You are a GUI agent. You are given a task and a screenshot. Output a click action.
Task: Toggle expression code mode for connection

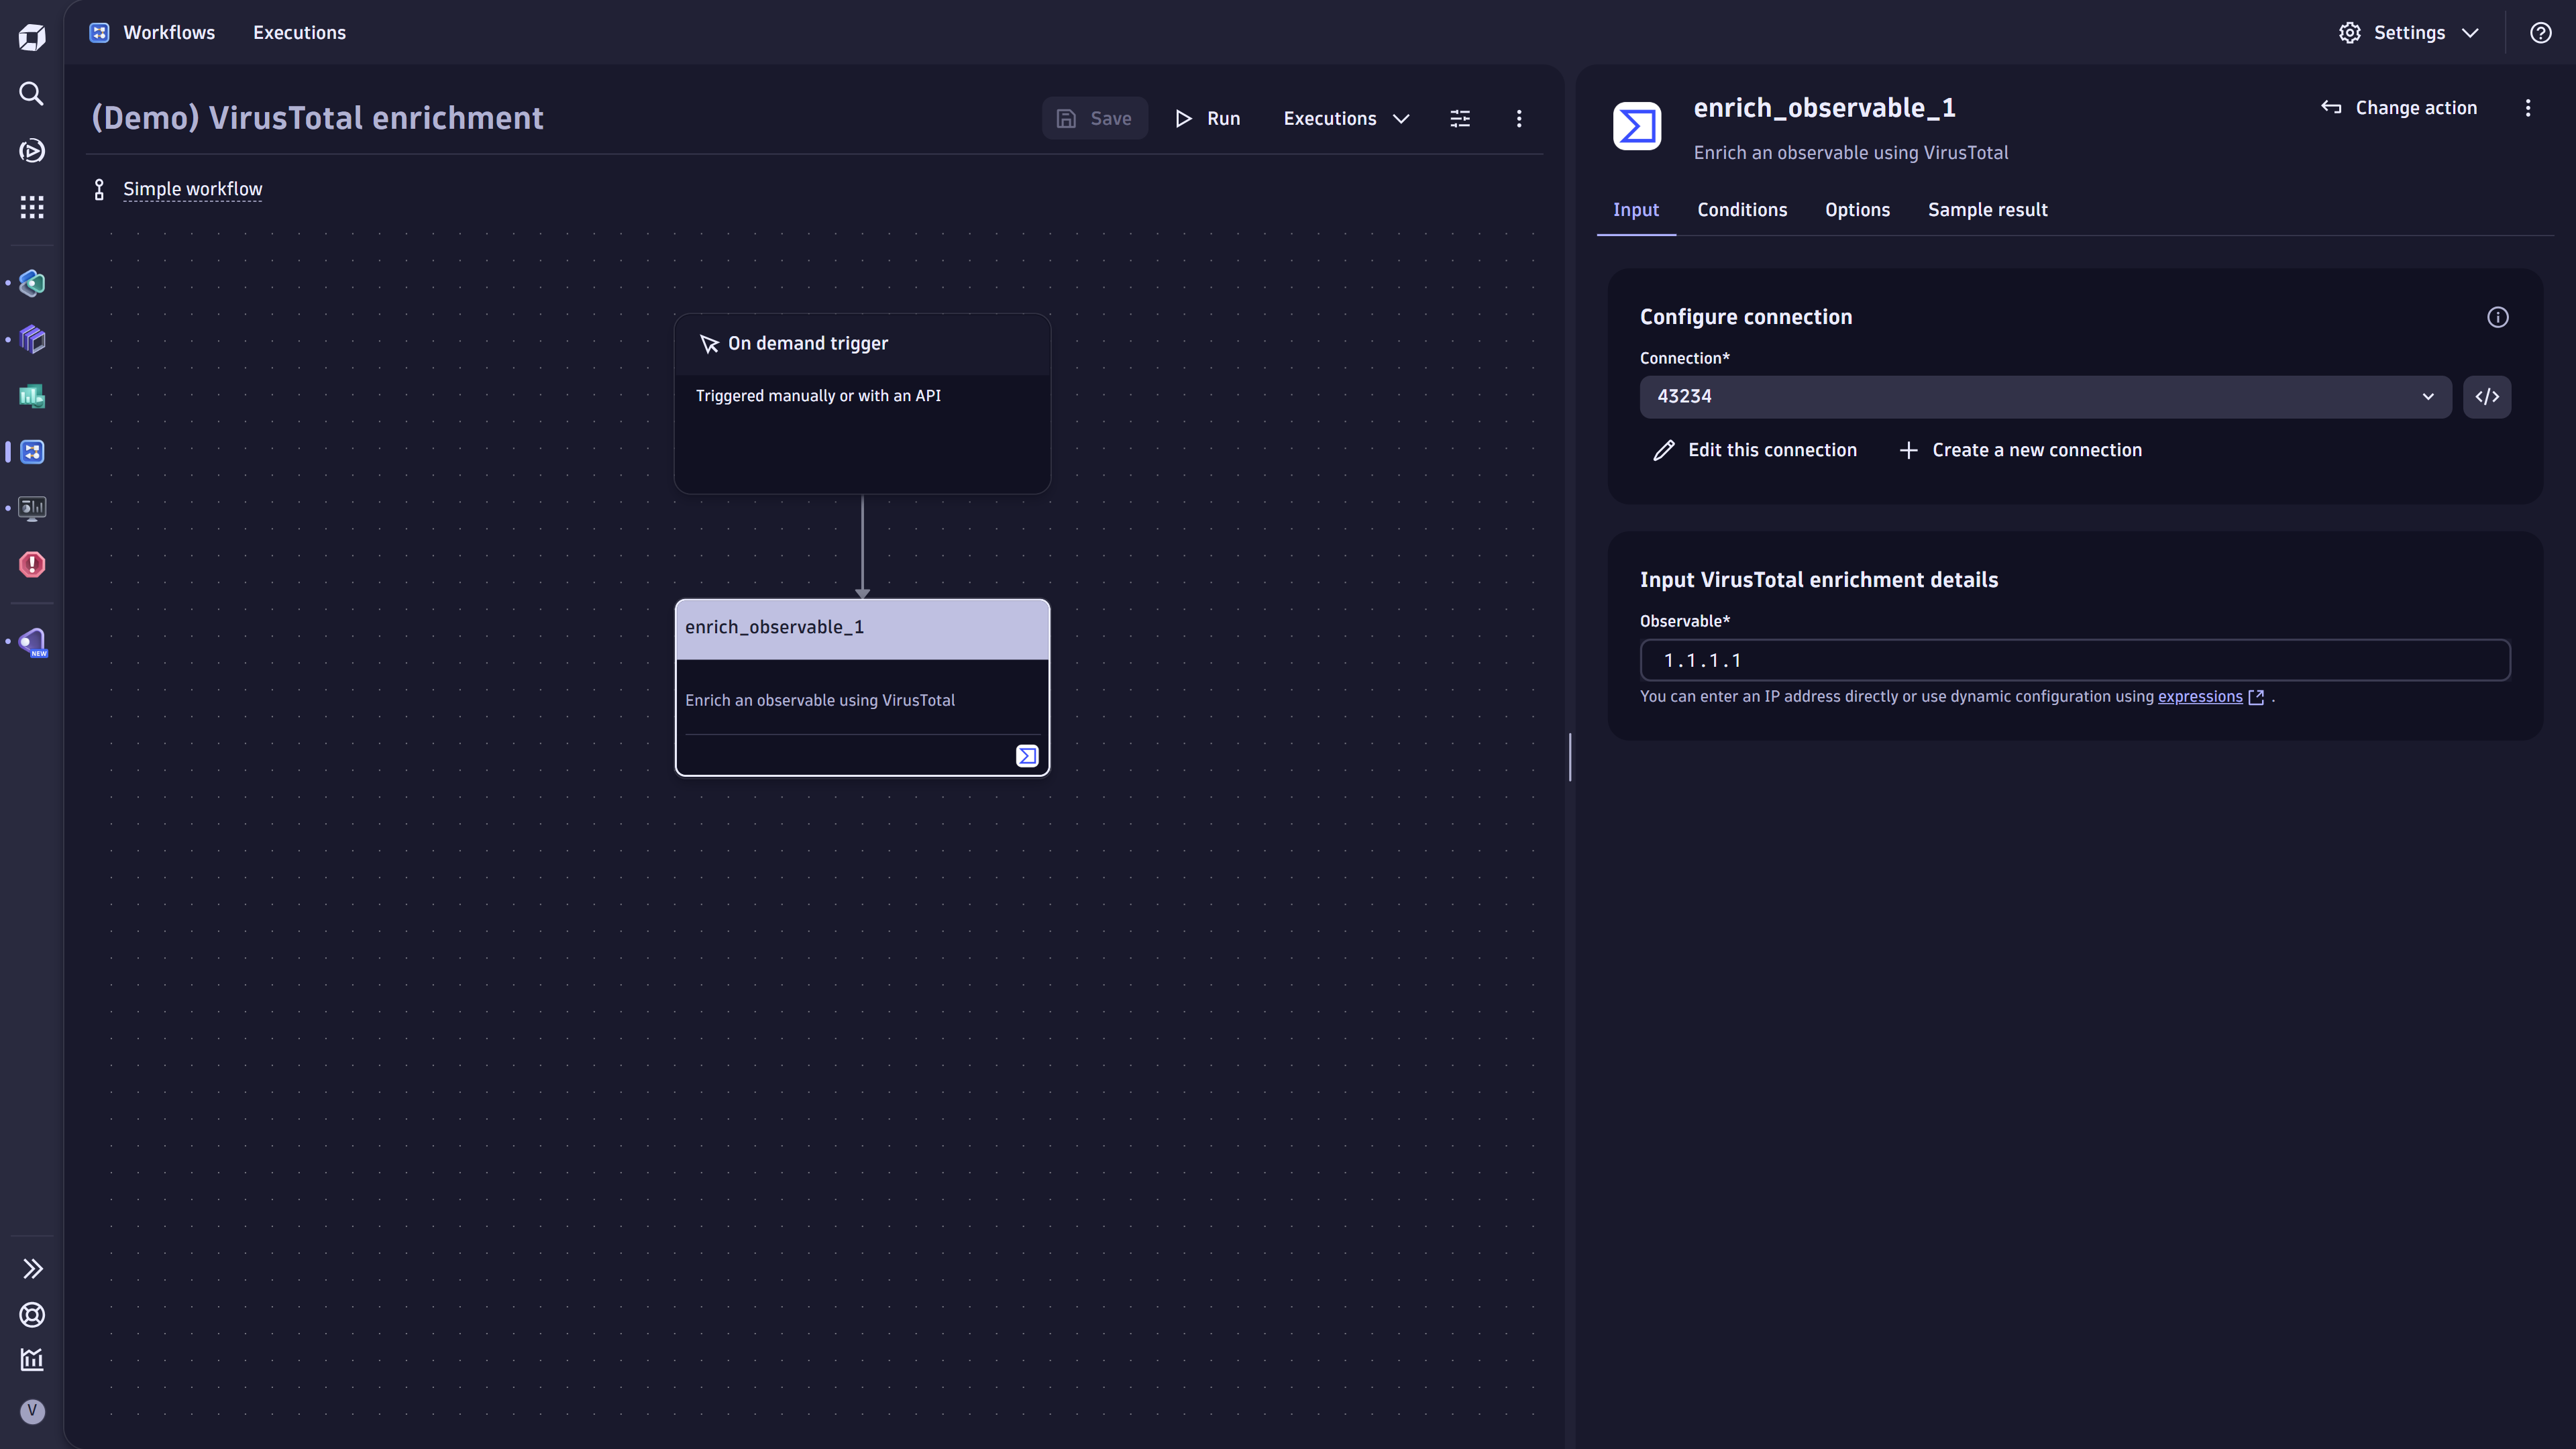coord(2487,396)
